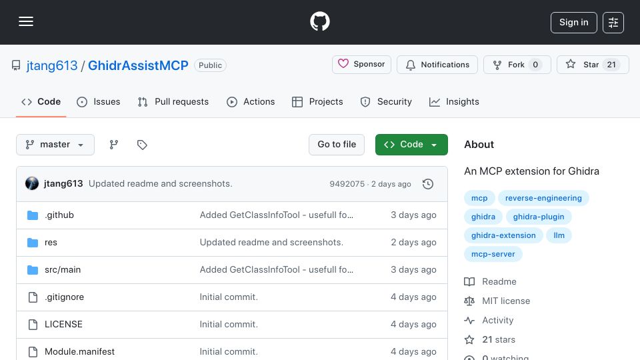Screen dimensions: 640x360
Task: Open the Pull requests tab
Action: 173,101
